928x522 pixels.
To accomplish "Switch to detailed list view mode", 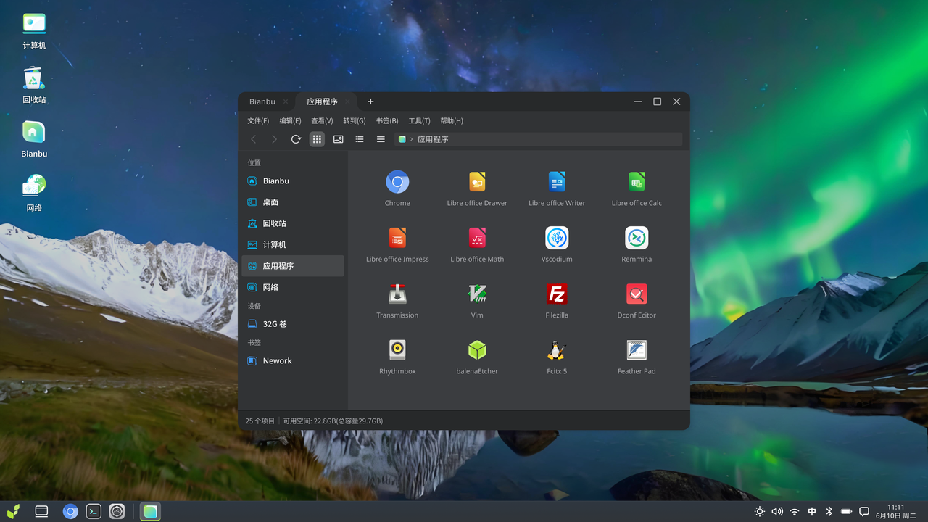I will click(x=381, y=139).
